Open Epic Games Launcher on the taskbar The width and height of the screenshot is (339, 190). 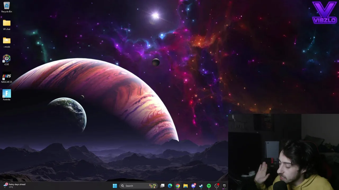point(224,186)
